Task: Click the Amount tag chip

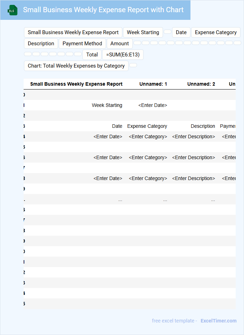Action: 120,44
